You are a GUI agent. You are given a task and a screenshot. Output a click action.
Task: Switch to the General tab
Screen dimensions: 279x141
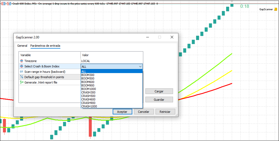22,46
